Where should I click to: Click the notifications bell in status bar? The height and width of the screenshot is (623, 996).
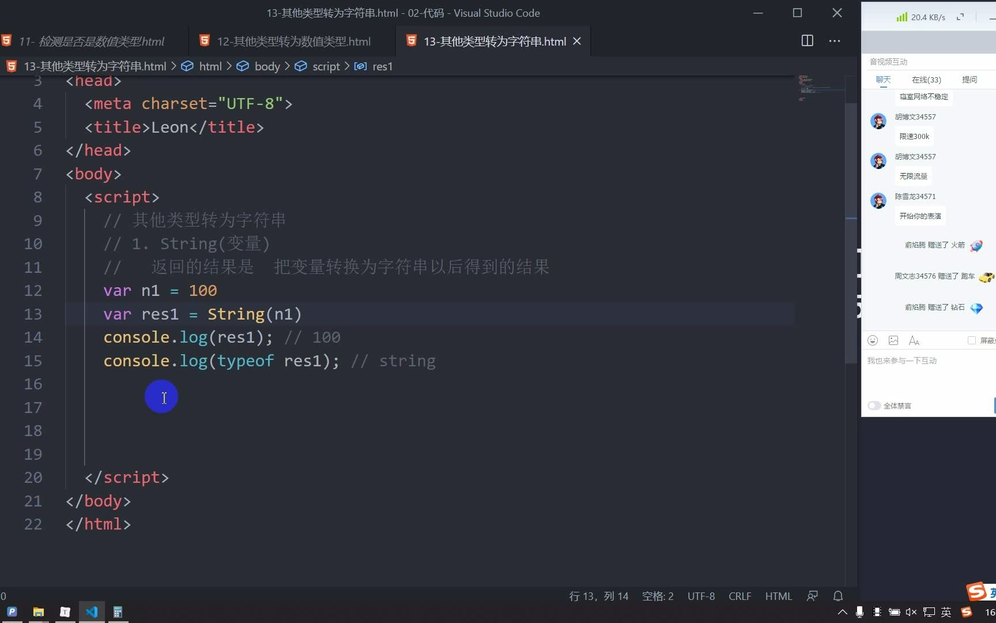(x=838, y=596)
